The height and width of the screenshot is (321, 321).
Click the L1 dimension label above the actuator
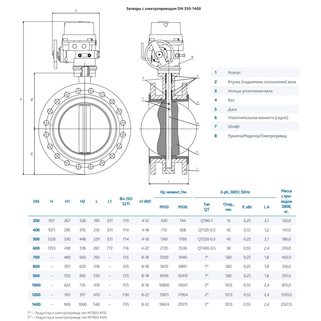[x=76, y=11]
